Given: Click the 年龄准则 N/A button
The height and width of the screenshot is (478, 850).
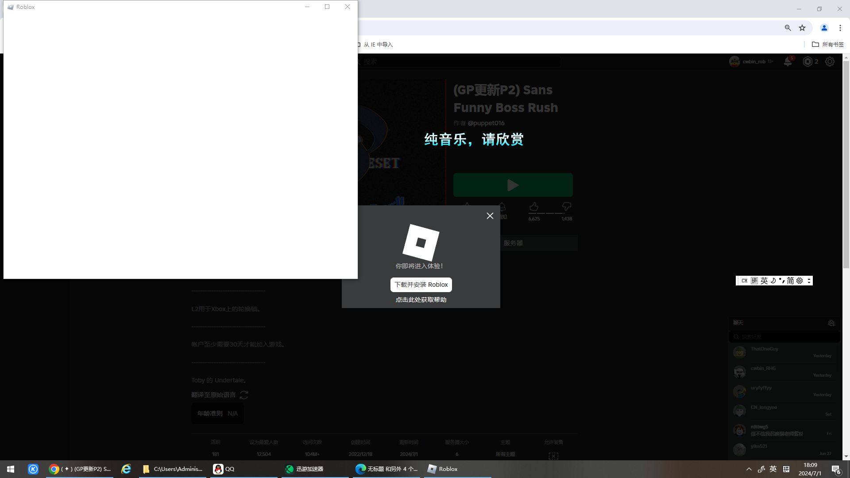Looking at the screenshot, I should (217, 413).
